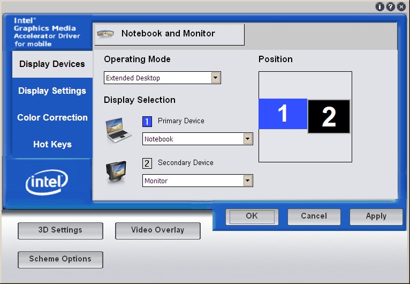
Task: Confirm with the OK button
Action: [252, 216]
